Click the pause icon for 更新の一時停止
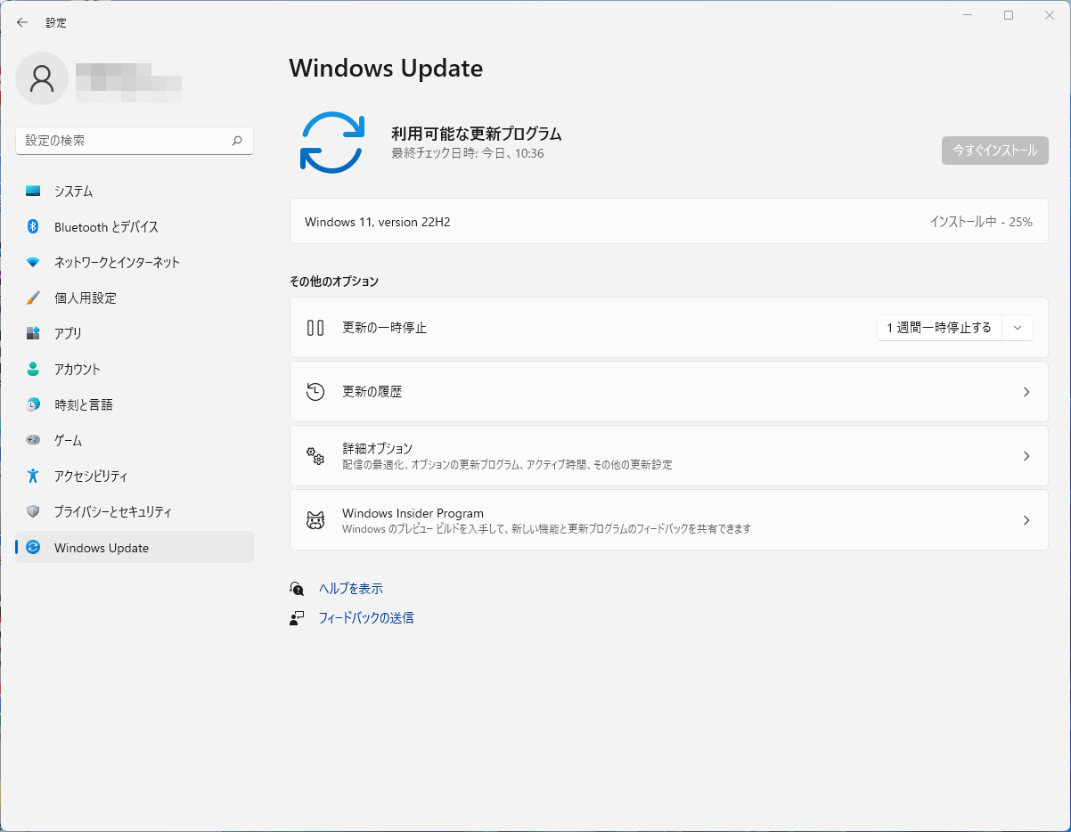The width and height of the screenshot is (1071, 832). [315, 328]
